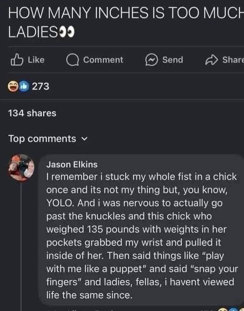Click the Comment speech bubble icon
The width and height of the screenshot is (244, 311).
coord(73,60)
